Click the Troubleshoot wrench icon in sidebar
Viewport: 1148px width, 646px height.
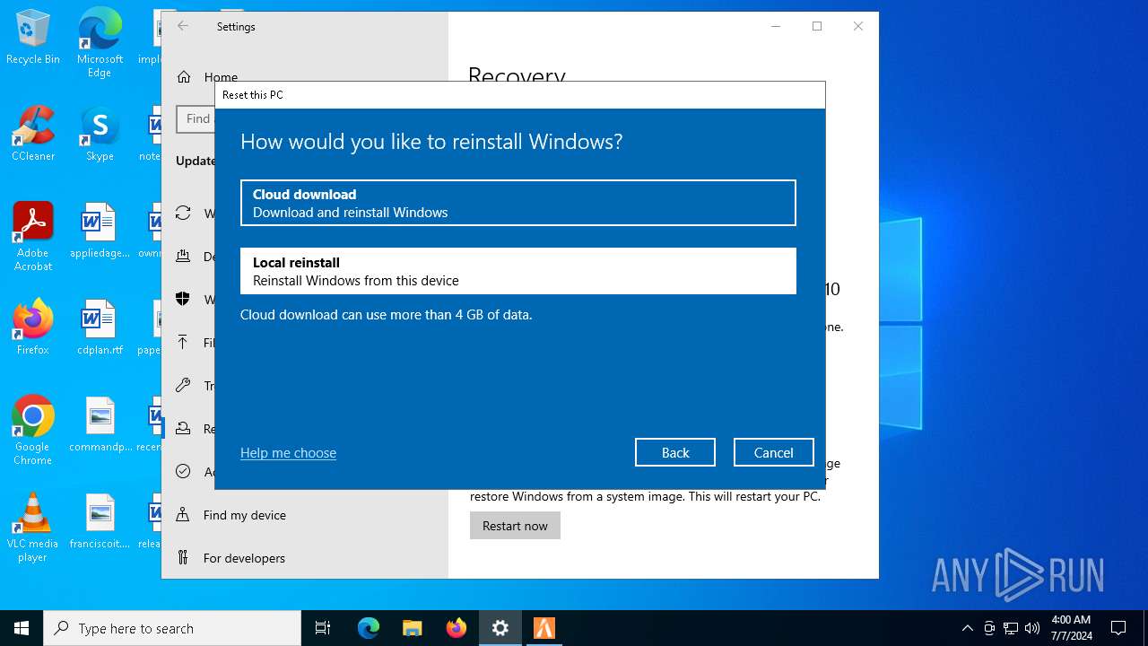tap(183, 386)
